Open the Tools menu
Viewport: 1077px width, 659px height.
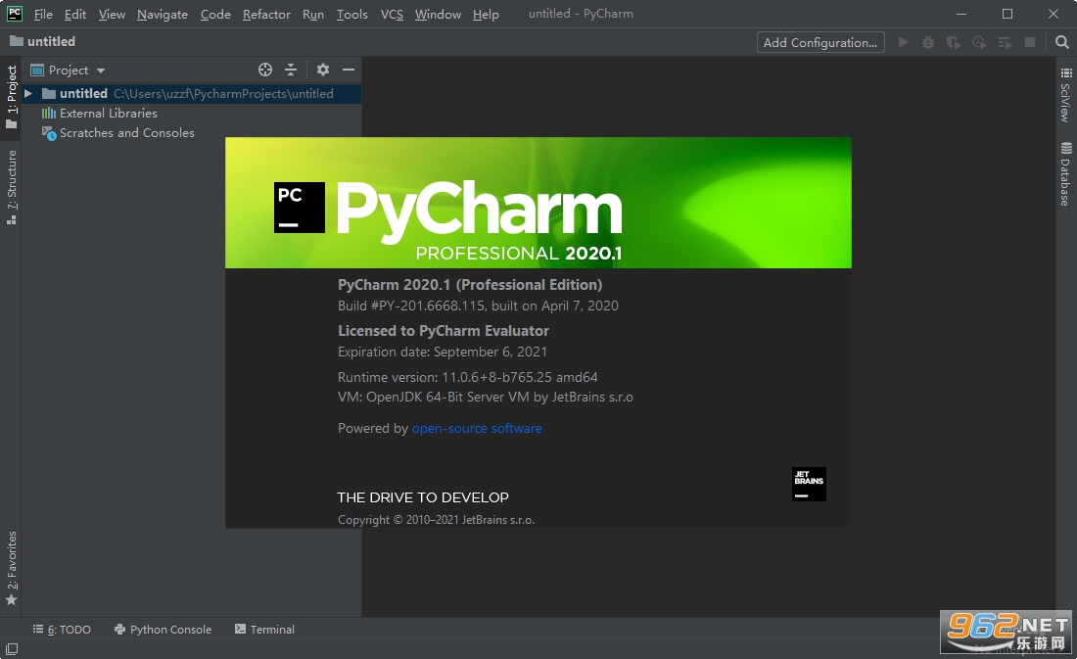point(351,14)
